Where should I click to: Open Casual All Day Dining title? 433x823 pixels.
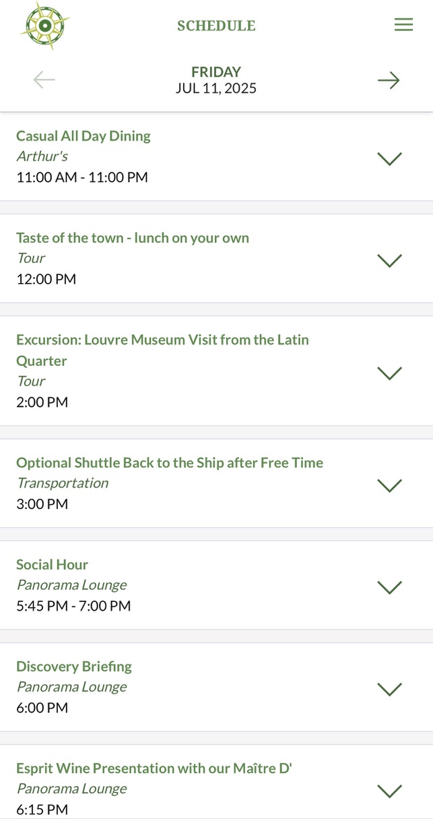click(84, 136)
